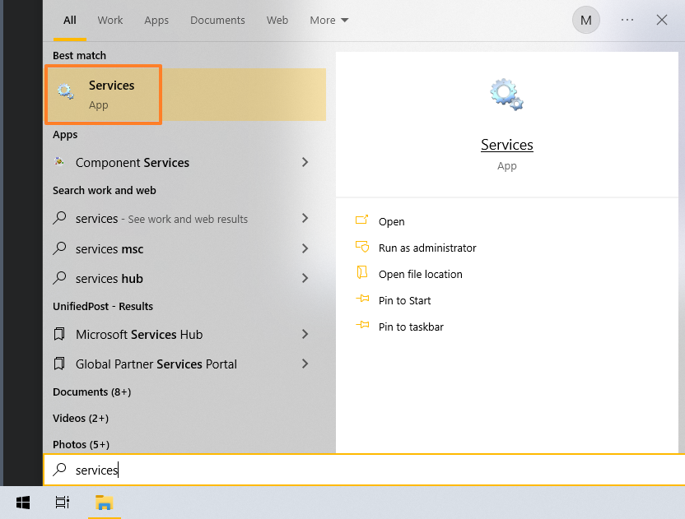
Task: Open File Explorer from the taskbar
Action: pos(104,503)
